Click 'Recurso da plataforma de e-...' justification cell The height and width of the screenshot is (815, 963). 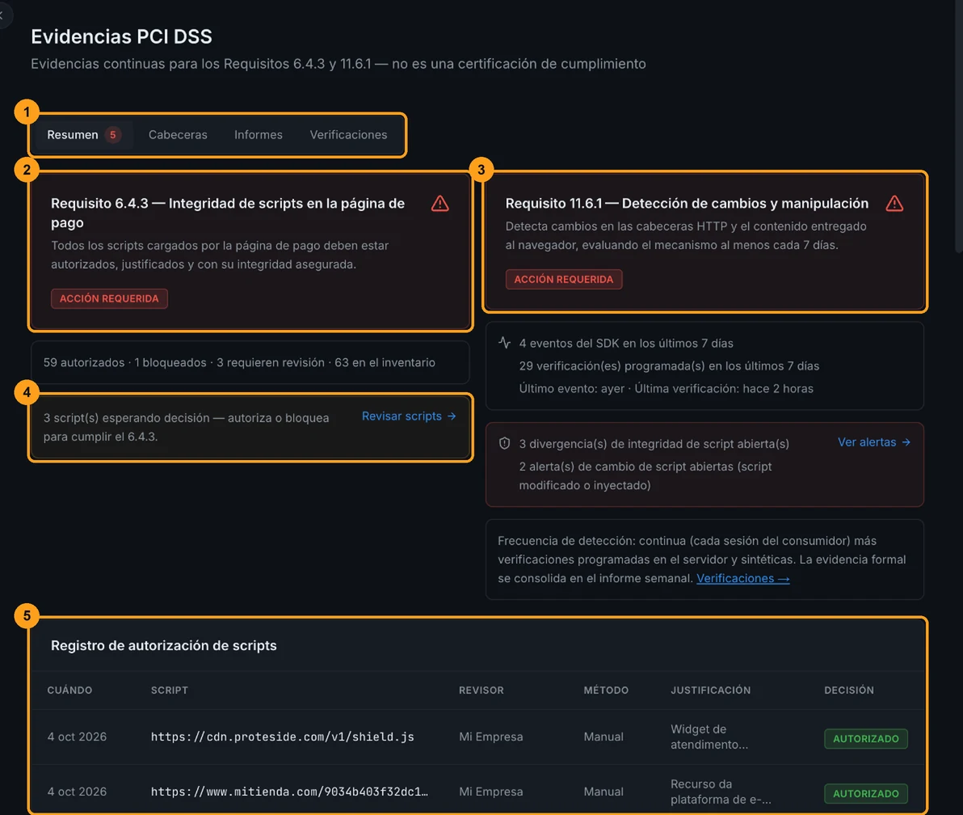click(x=721, y=792)
